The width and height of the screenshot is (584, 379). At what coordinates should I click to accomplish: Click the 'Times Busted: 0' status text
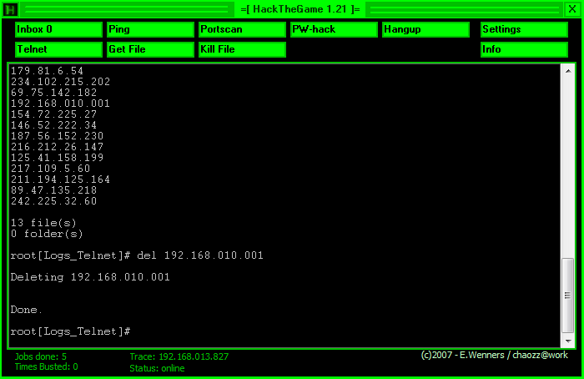46,366
